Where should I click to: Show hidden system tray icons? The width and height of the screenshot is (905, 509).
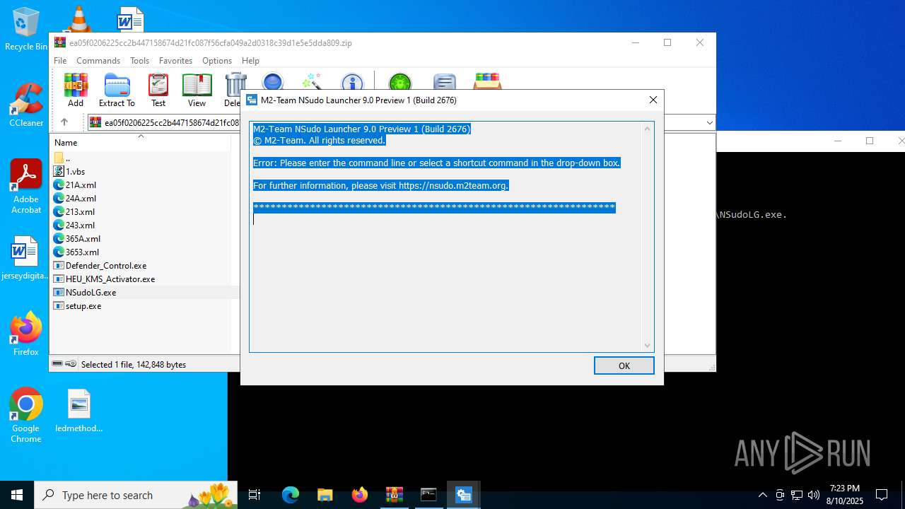coord(762,495)
